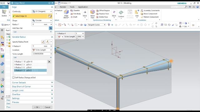Open Assembly Constraints
The image size is (200, 112).
[x=150, y=11]
